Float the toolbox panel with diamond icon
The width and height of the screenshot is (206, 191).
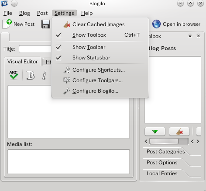190,36
